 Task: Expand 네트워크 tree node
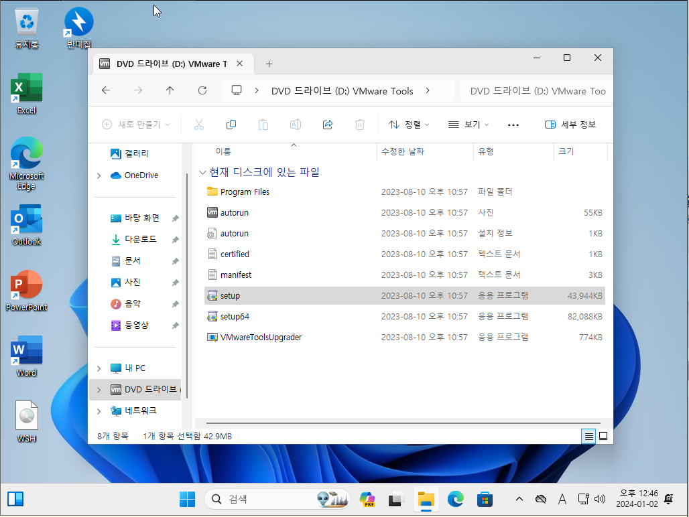click(x=99, y=411)
